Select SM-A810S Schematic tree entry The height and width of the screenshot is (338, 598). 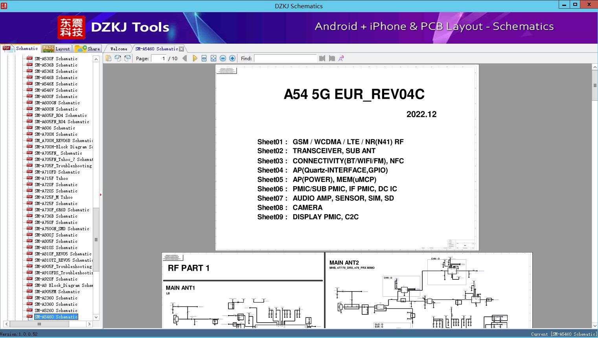(56, 247)
